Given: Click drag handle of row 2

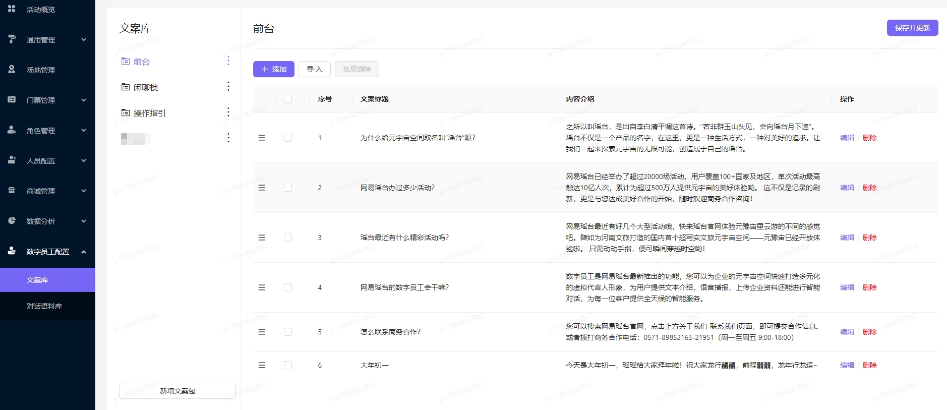Looking at the screenshot, I should [262, 188].
